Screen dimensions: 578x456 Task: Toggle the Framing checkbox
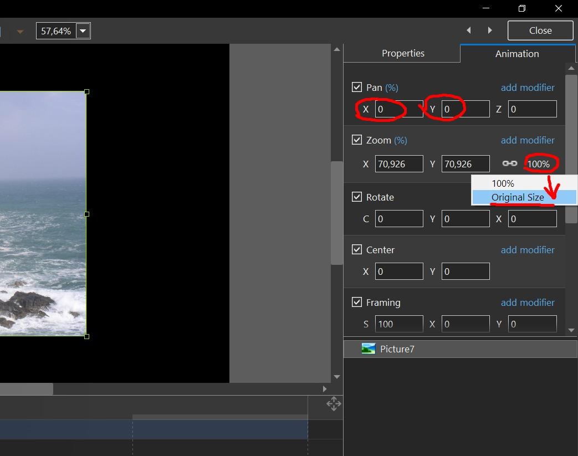point(357,303)
